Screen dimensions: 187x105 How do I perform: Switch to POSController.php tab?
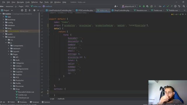[85, 10]
